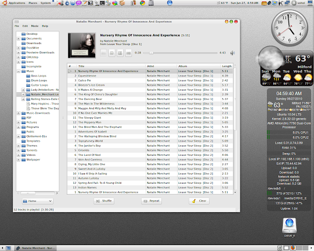Launch Google Chrome from top panel
Image resolution: width=314 pixels, height=251 pixels.
142,3
